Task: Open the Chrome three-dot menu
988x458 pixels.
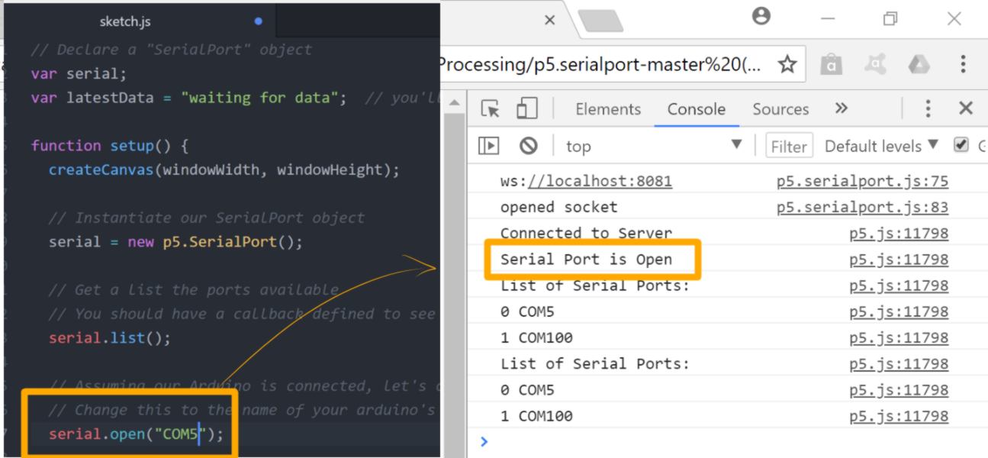Action: [x=962, y=65]
